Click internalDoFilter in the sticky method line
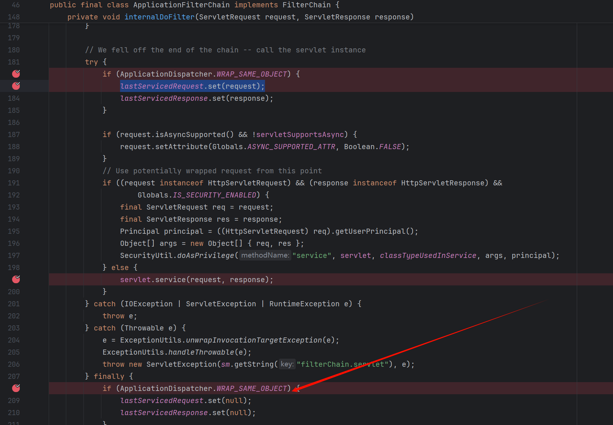This screenshot has width=613, height=425. pyautogui.click(x=159, y=17)
